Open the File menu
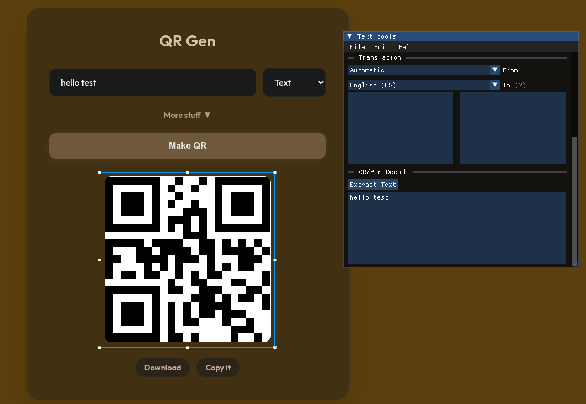 tap(357, 47)
